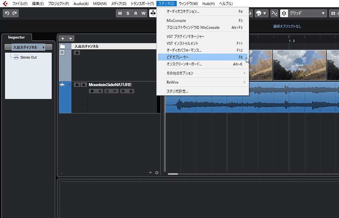This screenshot has height=218, width=339.
Task: Open track list zoom dropdown arrow near gear
Action: (x=150, y=172)
